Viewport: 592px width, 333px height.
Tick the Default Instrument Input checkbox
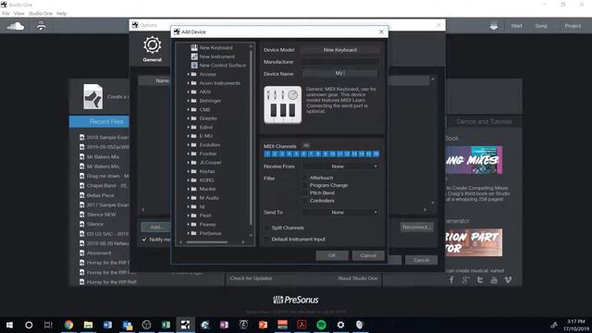(267, 239)
